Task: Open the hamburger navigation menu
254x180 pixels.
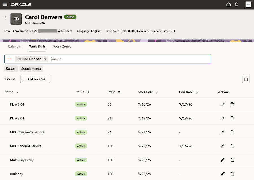Action: [5, 4]
